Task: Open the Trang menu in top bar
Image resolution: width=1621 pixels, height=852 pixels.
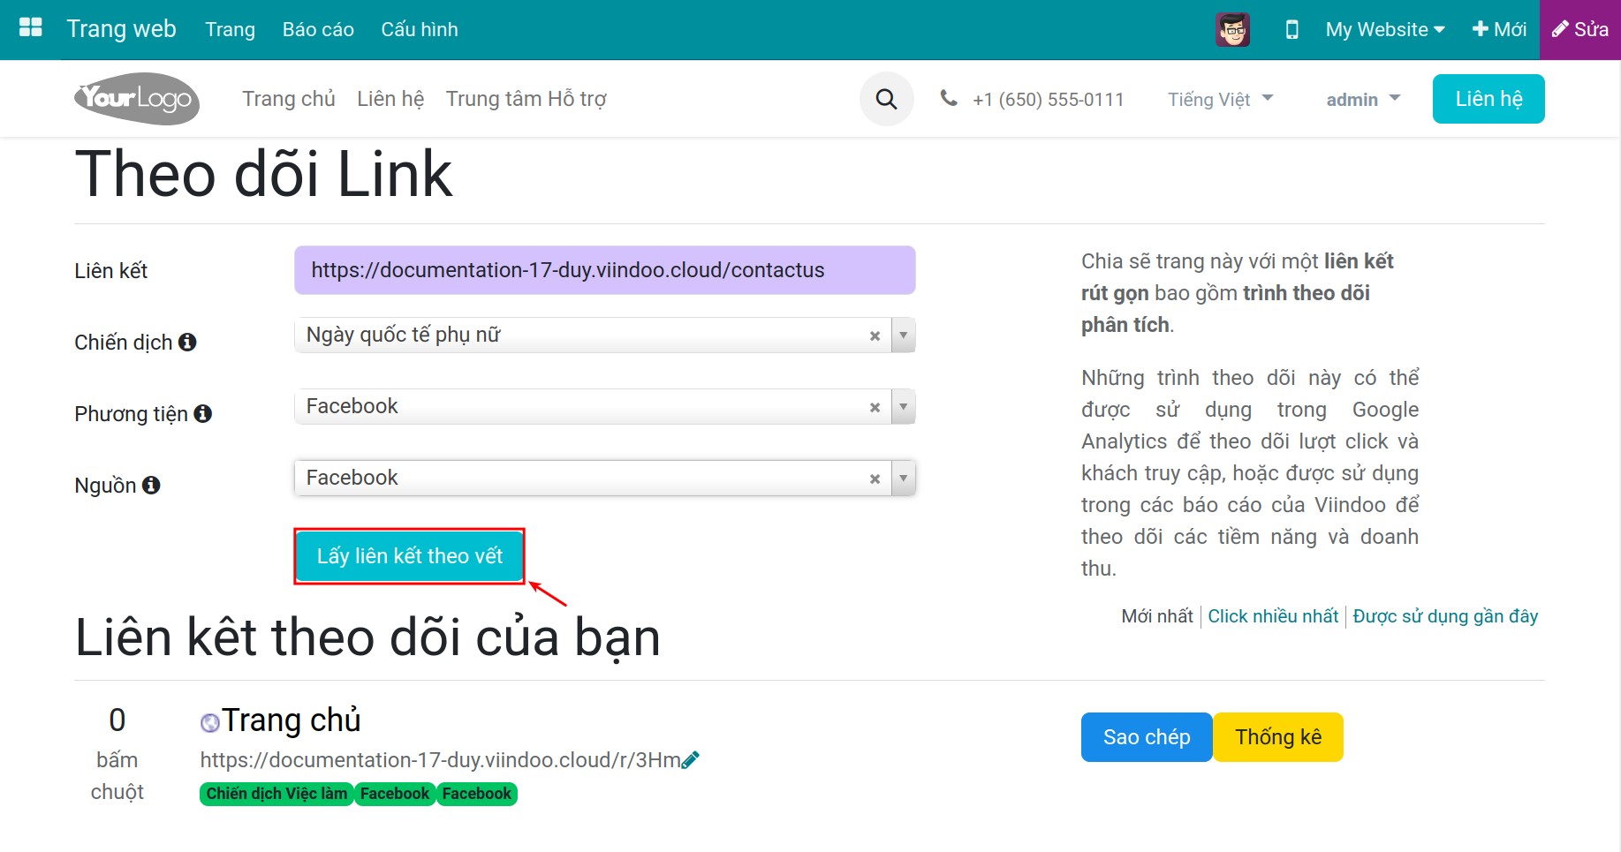Action: [231, 29]
